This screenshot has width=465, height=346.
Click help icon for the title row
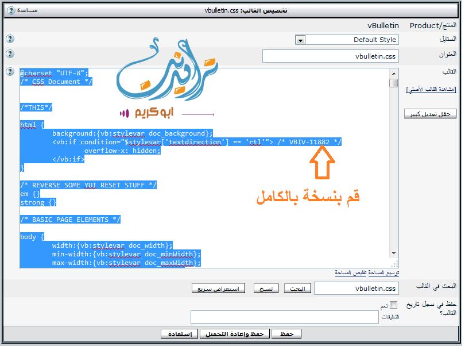(10, 54)
